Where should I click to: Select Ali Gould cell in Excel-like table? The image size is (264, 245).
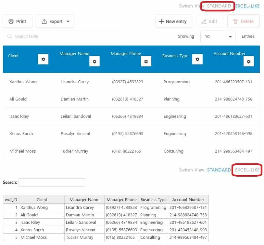click(42, 215)
